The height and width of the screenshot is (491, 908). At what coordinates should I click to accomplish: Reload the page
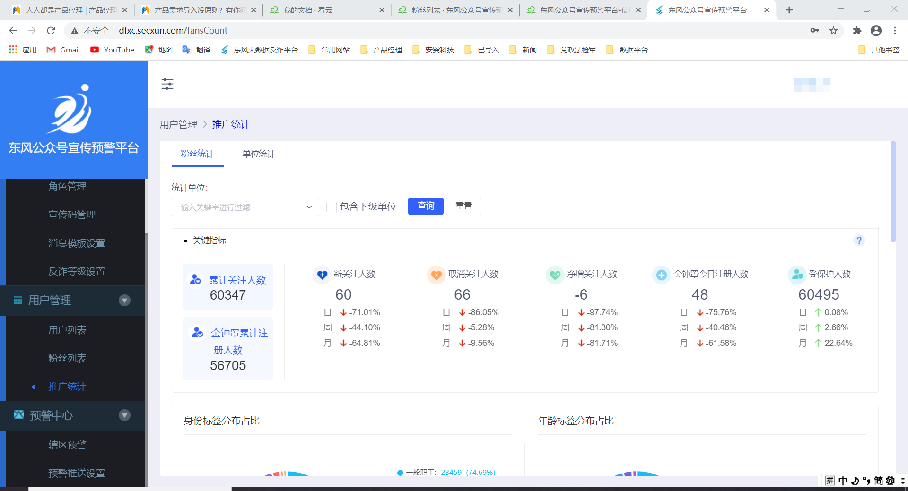[x=51, y=31]
